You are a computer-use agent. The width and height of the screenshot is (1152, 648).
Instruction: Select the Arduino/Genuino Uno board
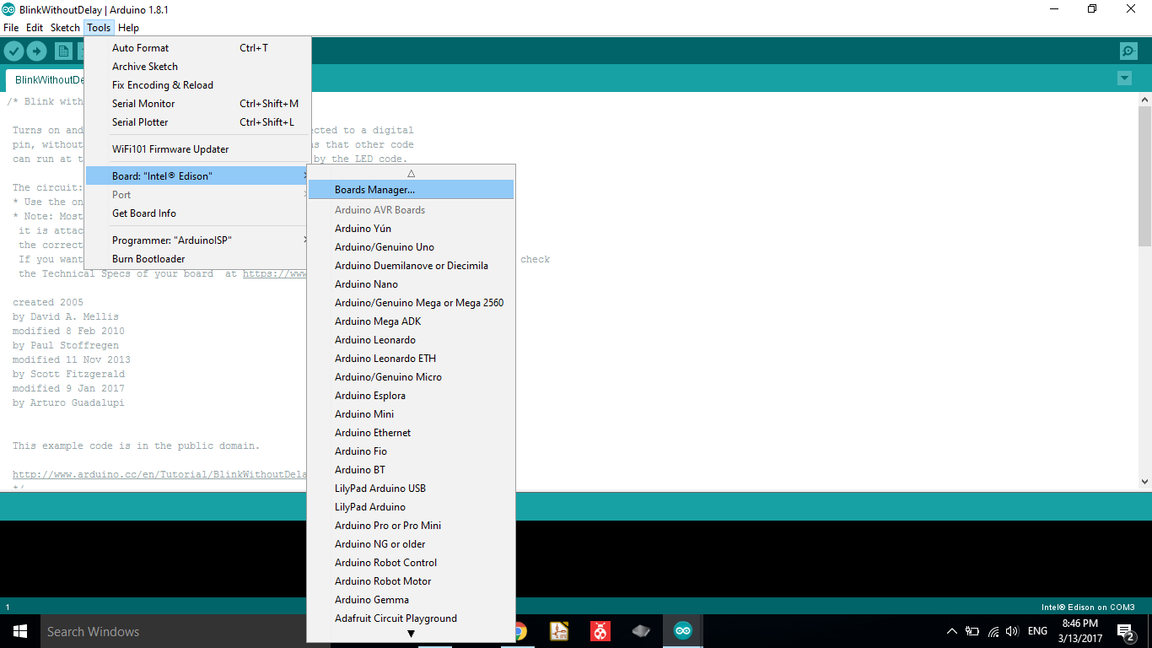tap(411, 247)
